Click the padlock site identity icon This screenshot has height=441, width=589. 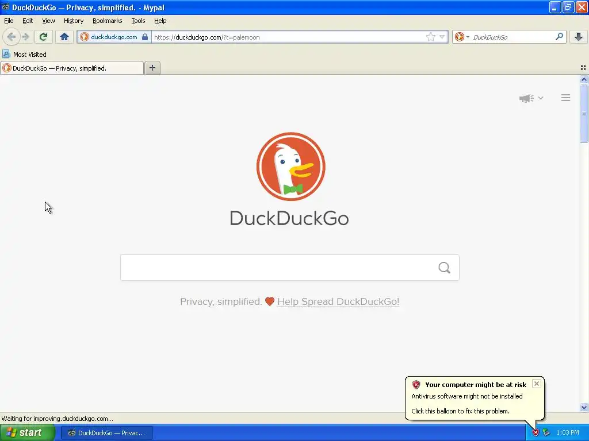pos(145,37)
